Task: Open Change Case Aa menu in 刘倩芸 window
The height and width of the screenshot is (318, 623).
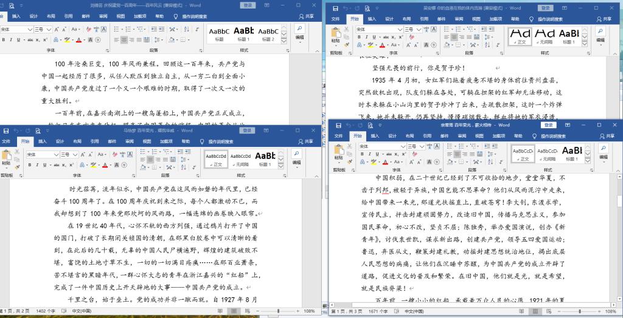Action: (75, 29)
